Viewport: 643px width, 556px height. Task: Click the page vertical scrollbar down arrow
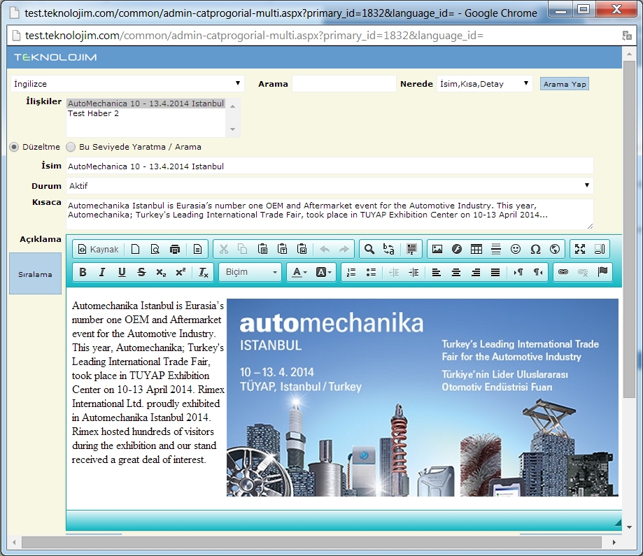pyautogui.click(x=629, y=527)
